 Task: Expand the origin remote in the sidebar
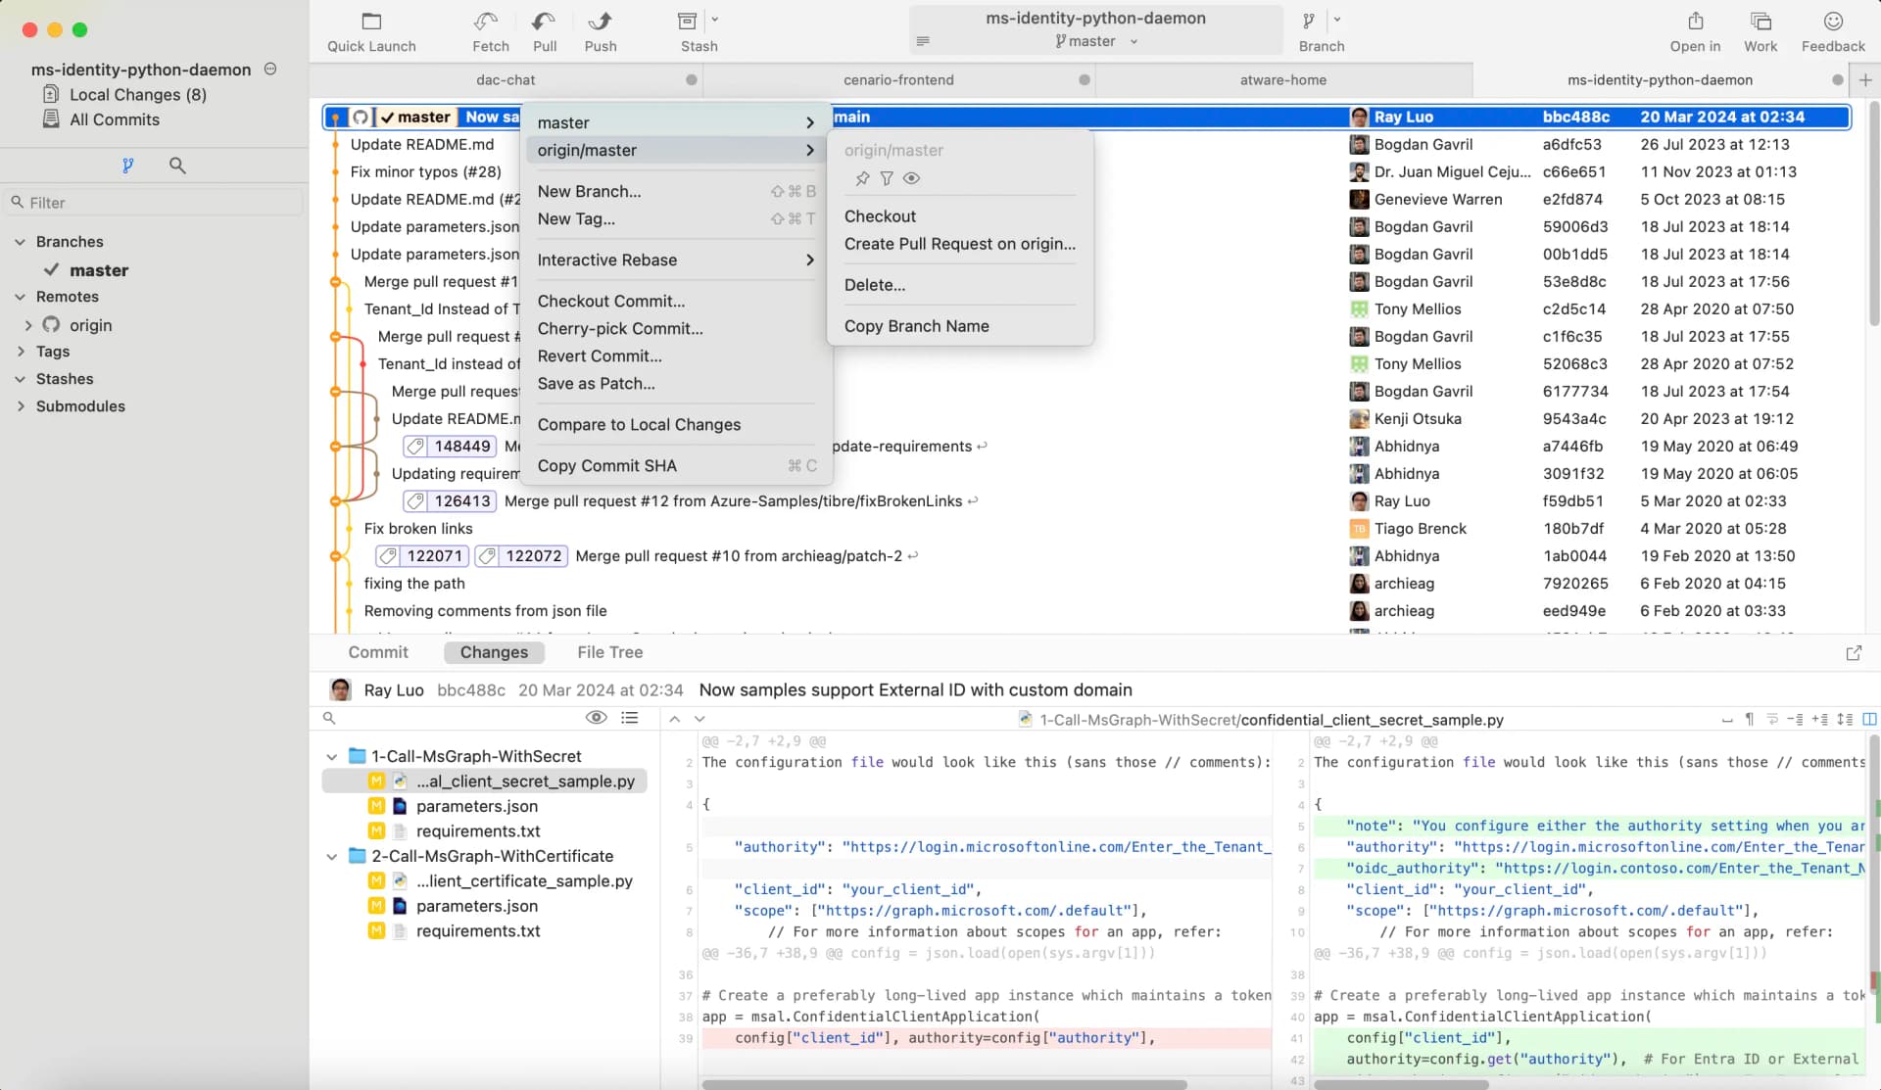pyautogui.click(x=28, y=325)
